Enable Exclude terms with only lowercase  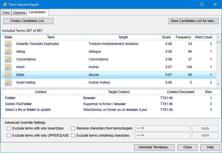[x=9, y=128]
